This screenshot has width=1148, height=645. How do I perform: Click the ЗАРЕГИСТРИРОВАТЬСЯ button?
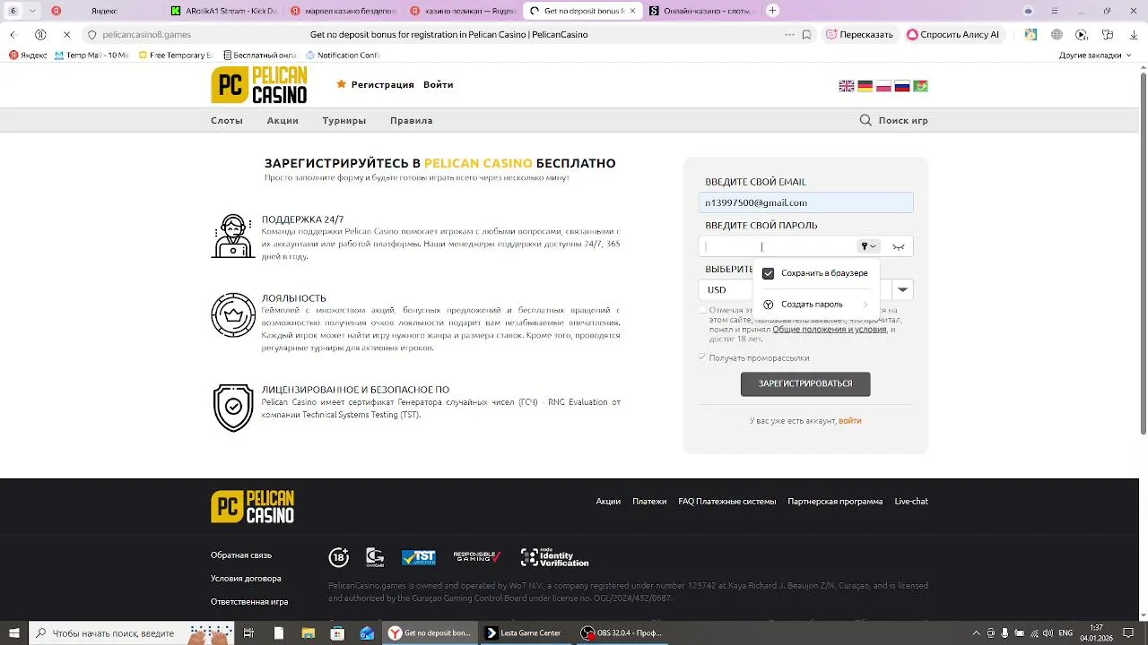(x=805, y=383)
